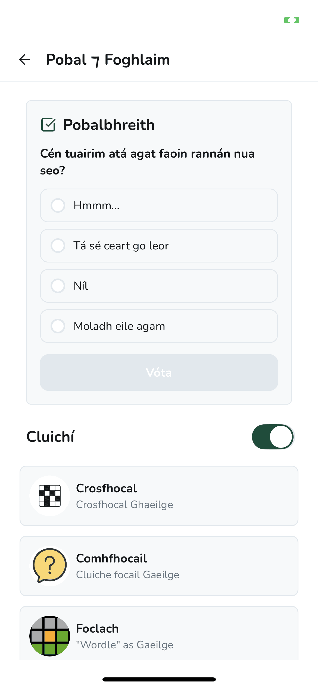This screenshot has width=318, height=688.
Task: Tap the Pobalbhreith checkbox icon
Action: tap(48, 125)
